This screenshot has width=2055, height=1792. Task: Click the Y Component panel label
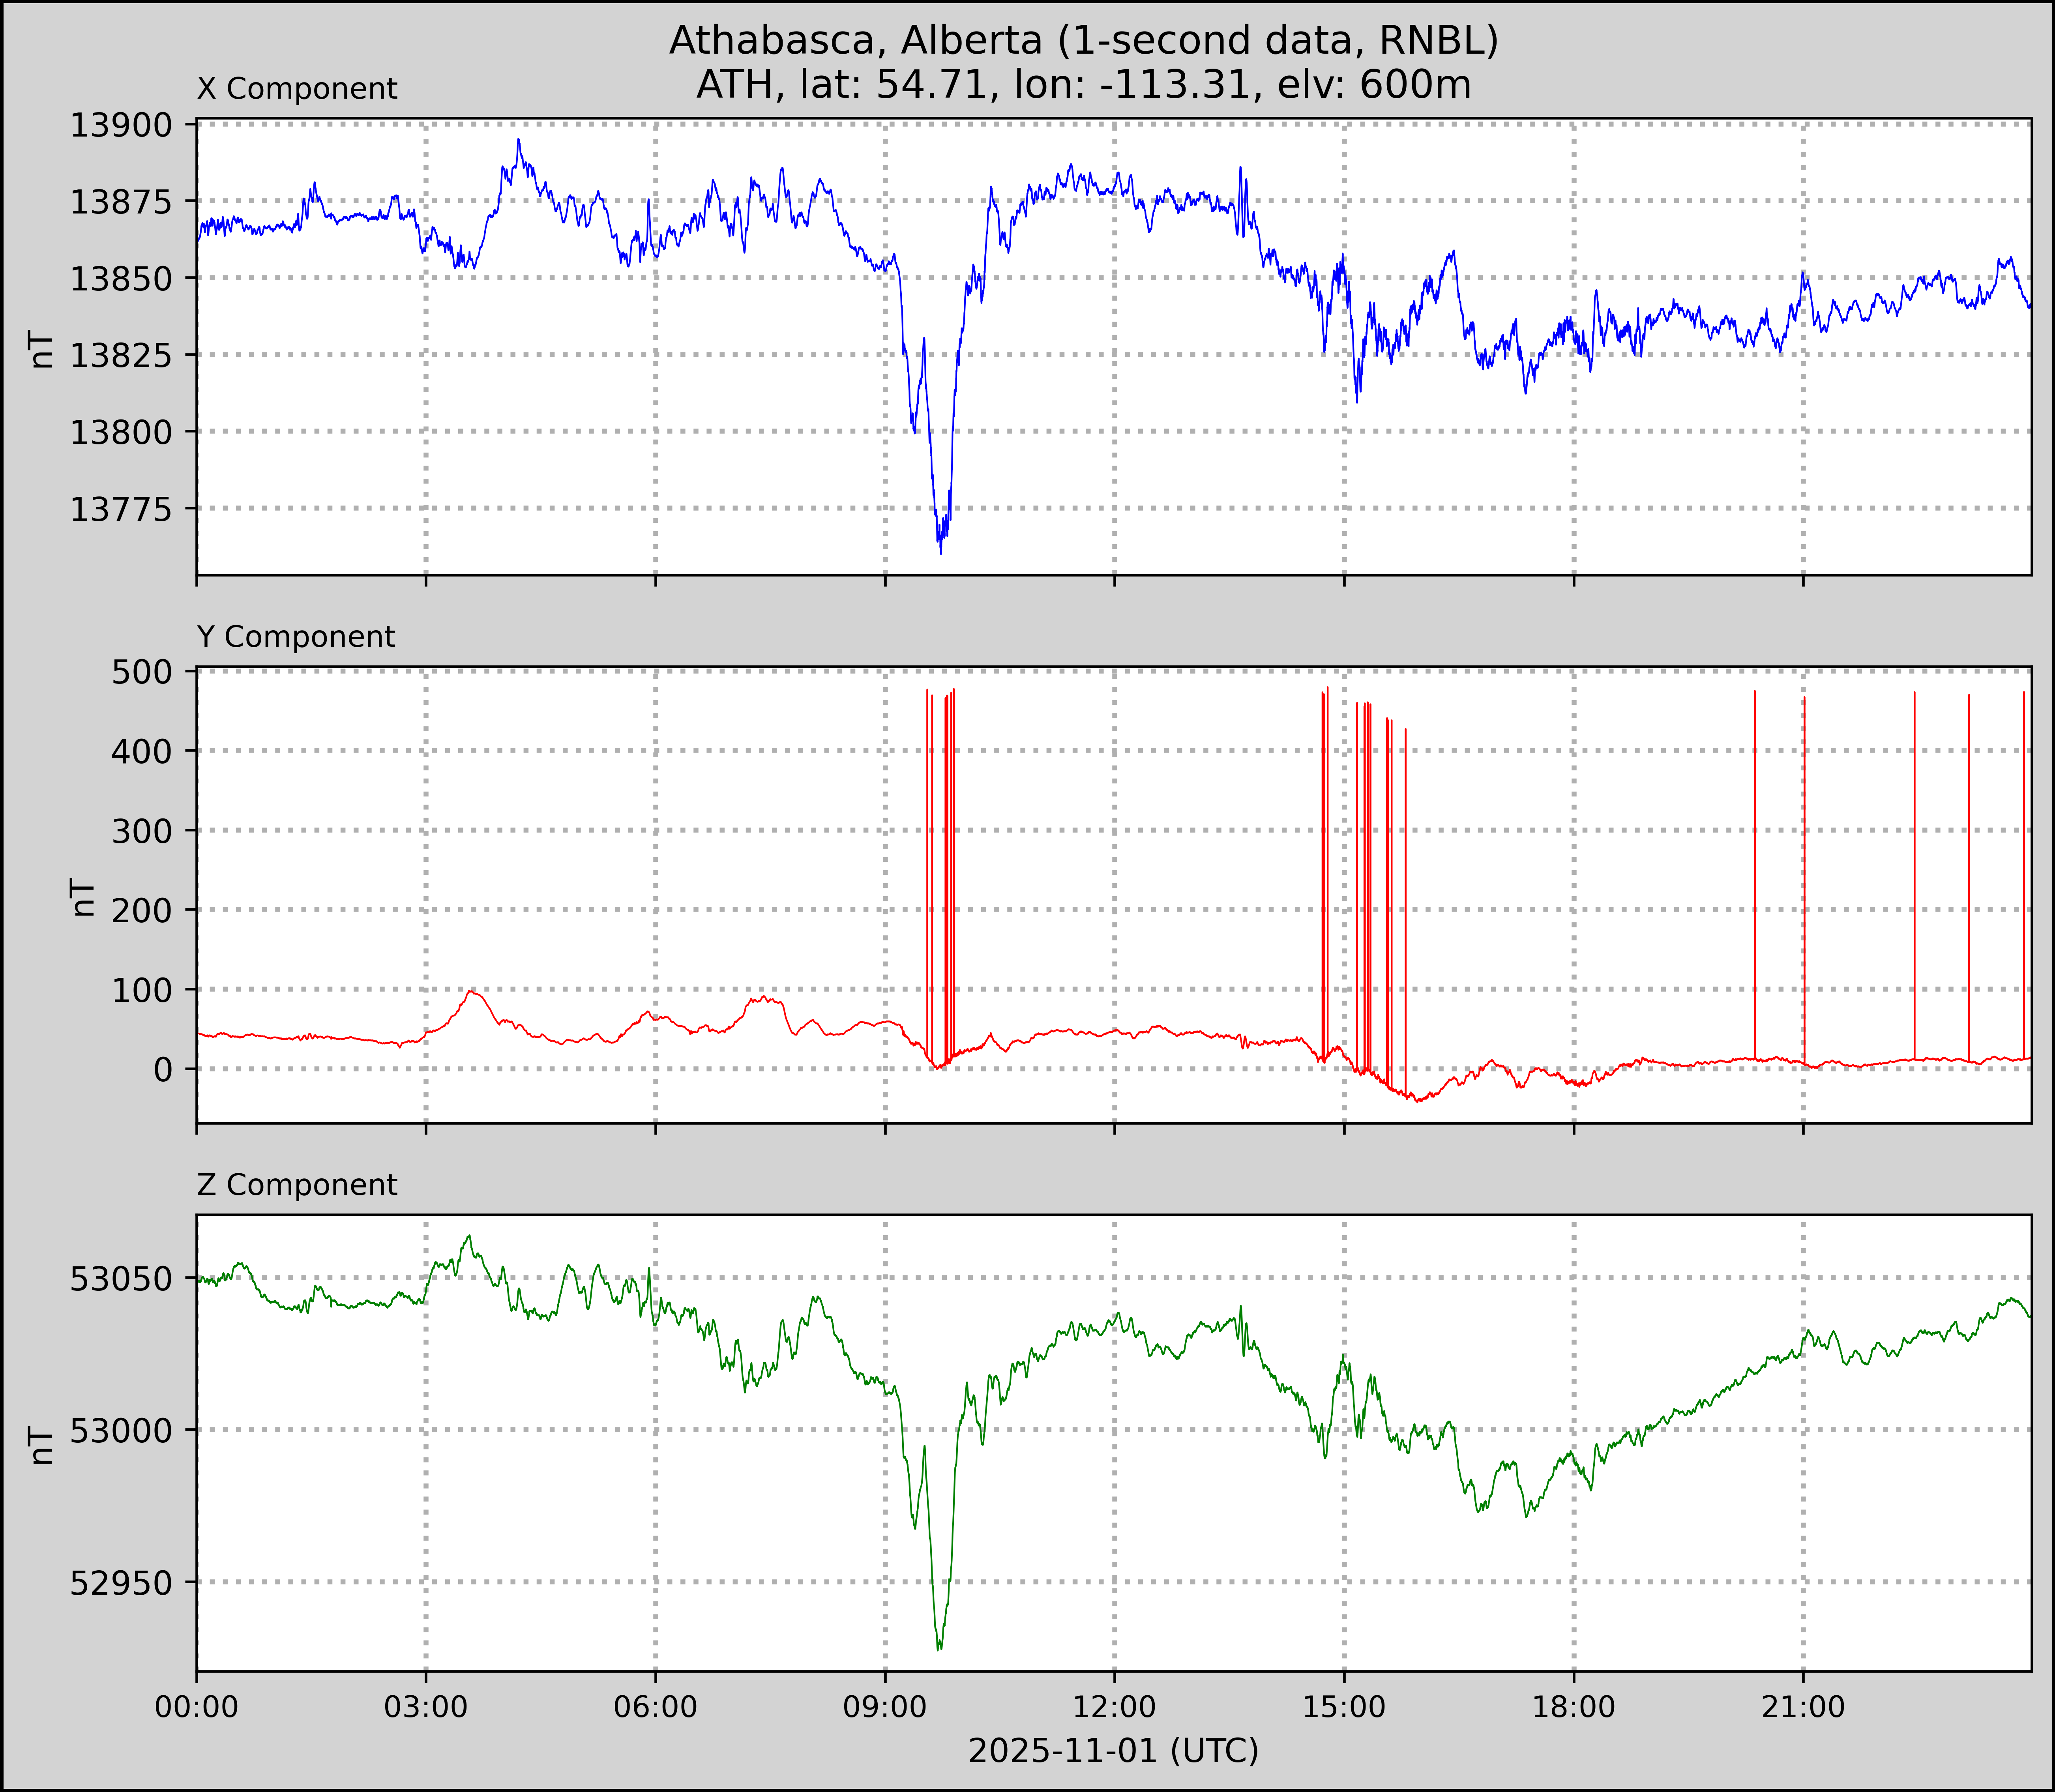pyautogui.click(x=296, y=637)
